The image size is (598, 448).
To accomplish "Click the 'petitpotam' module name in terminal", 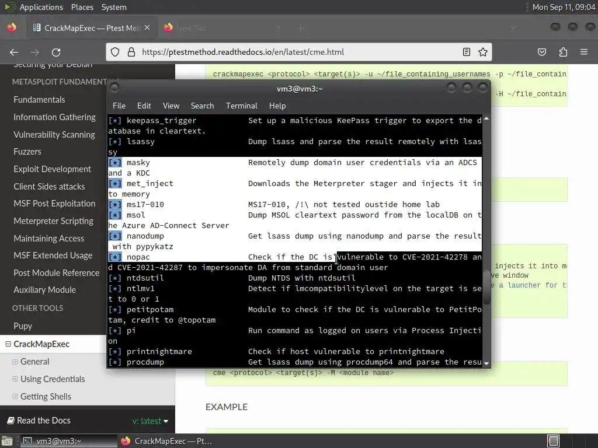I will pyautogui.click(x=150, y=310).
